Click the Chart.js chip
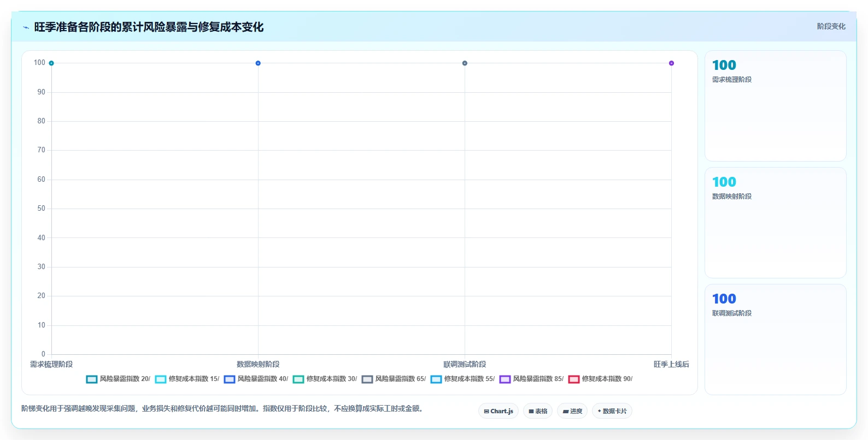This screenshot has height=440, width=868. [x=498, y=411]
